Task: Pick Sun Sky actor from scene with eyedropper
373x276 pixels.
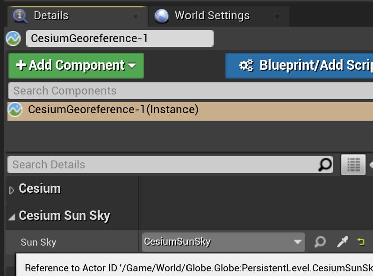Action: (x=343, y=242)
